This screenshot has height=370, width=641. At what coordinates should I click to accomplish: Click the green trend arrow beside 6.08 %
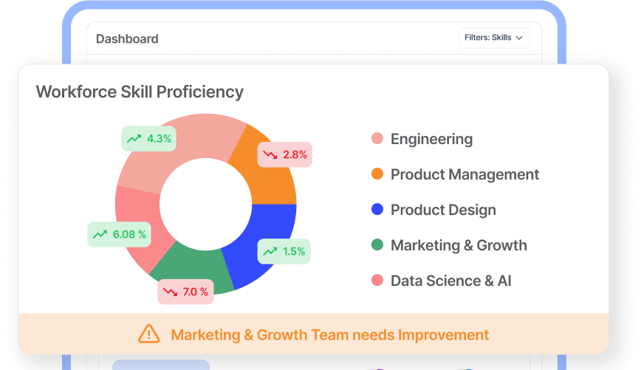[100, 235]
